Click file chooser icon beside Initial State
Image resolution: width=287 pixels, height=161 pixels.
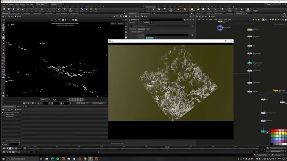tap(192, 35)
